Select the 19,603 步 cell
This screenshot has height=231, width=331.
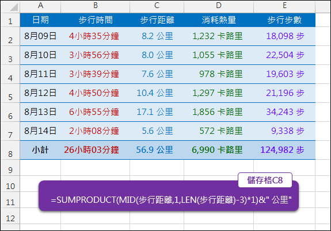pos(284,74)
